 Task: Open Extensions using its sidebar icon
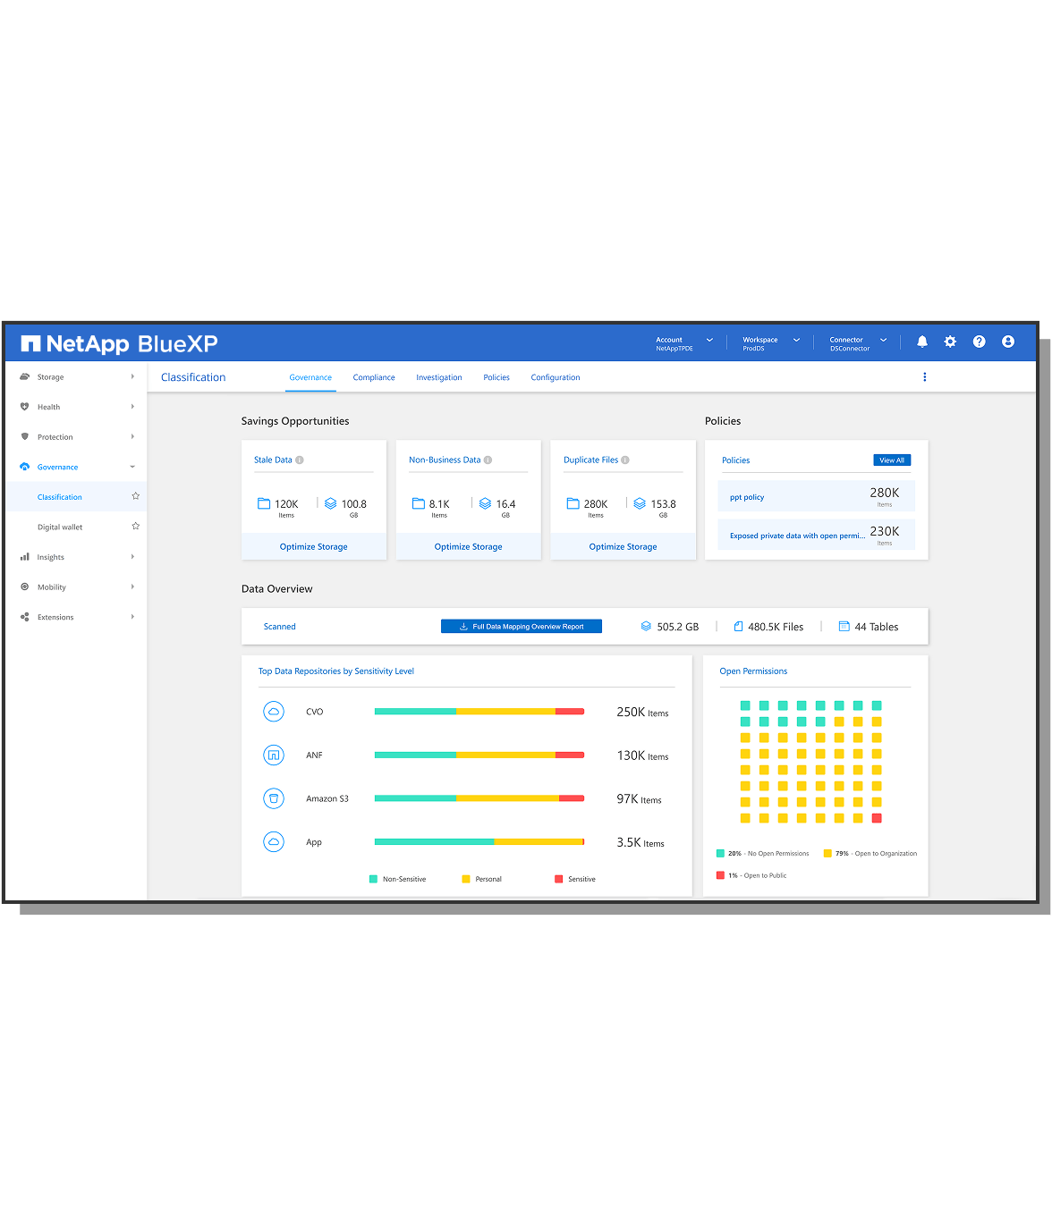25,617
